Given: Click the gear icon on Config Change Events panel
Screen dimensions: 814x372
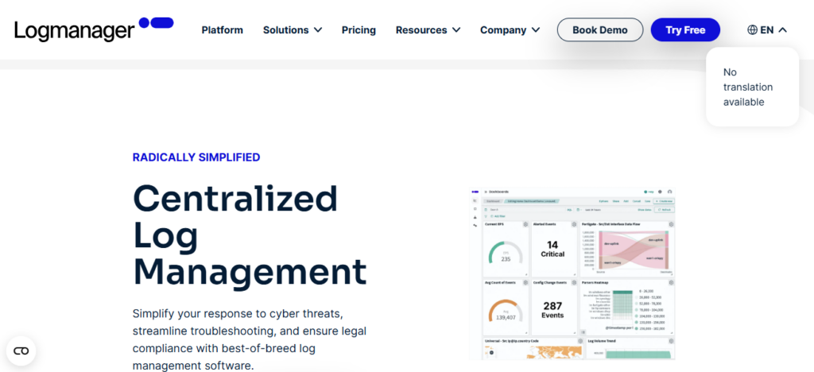Looking at the screenshot, I should tap(574, 283).
